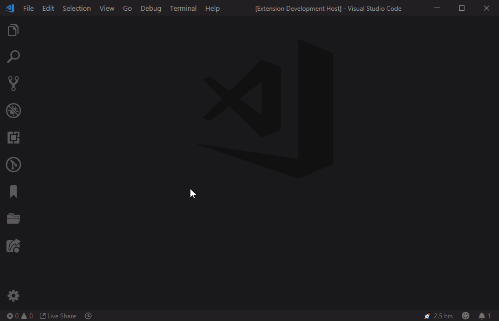Open the Terminal menu
This screenshot has height=321, width=499.
coord(183,8)
